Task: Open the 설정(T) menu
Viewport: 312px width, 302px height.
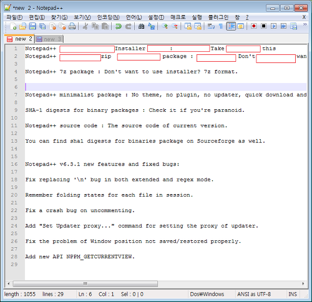Action: click(156, 17)
